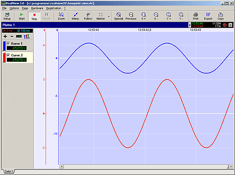The height and width of the screenshot is (175, 235).
Task: Click the 100 ms display rate indicator
Action: pyautogui.click(x=23, y=31)
